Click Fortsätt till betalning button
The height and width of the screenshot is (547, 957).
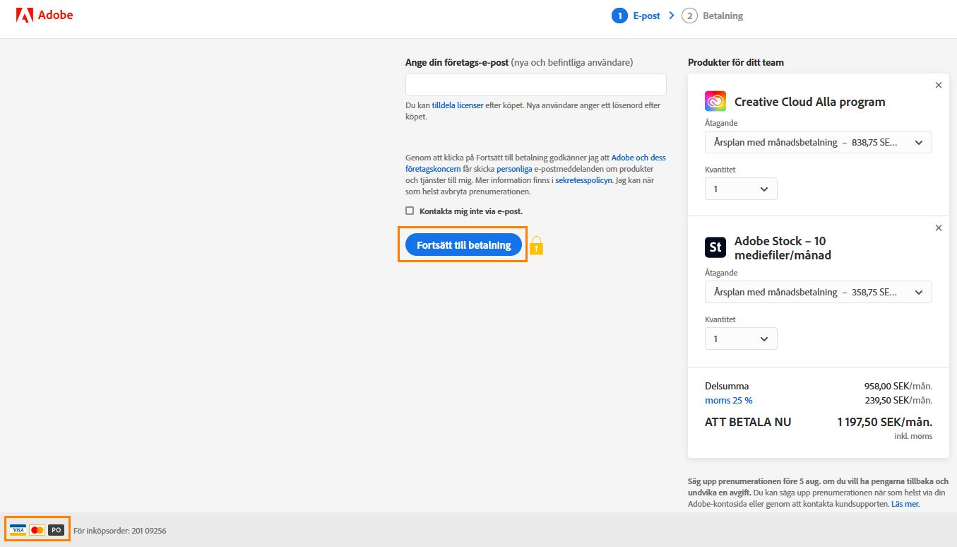[x=463, y=245]
